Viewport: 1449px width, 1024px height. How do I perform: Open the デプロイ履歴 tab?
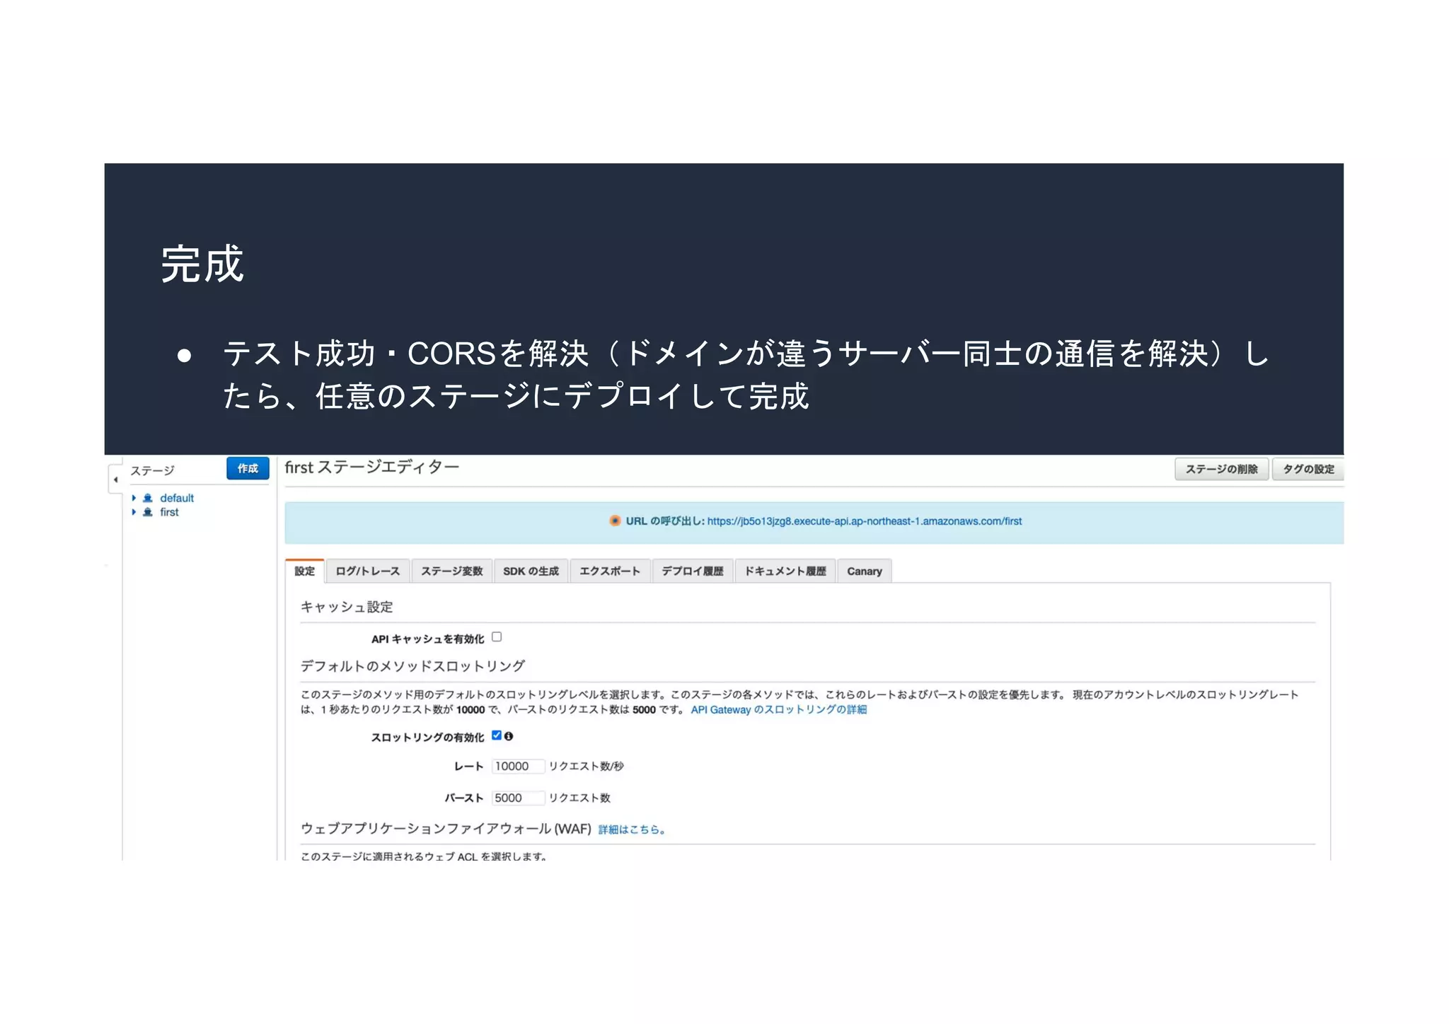coord(693,571)
